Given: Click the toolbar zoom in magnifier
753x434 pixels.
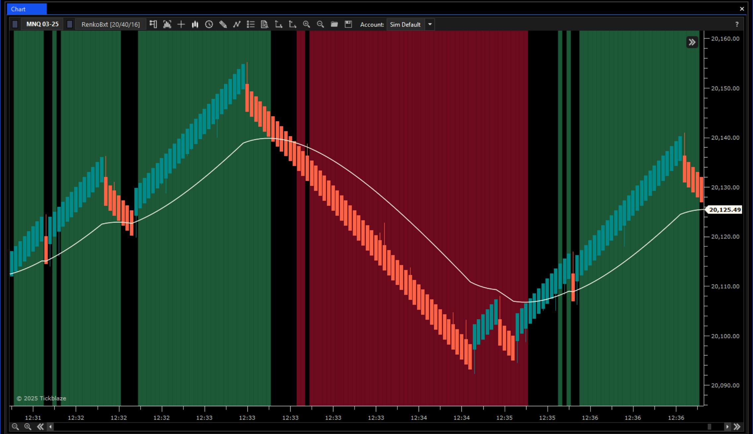Looking at the screenshot, I should [x=306, y=24].
